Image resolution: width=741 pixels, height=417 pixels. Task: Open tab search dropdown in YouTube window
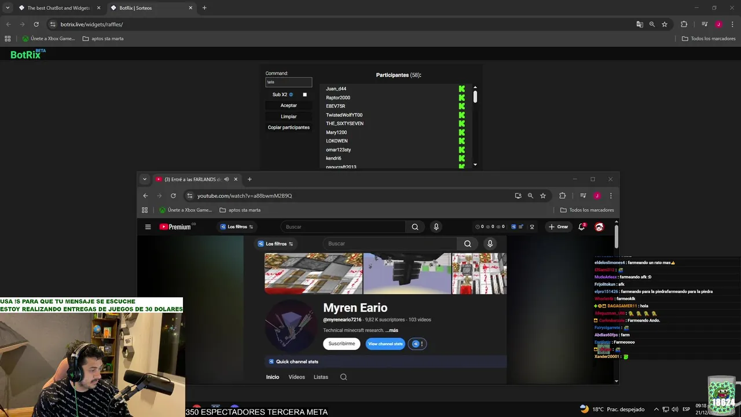point(145,180)
